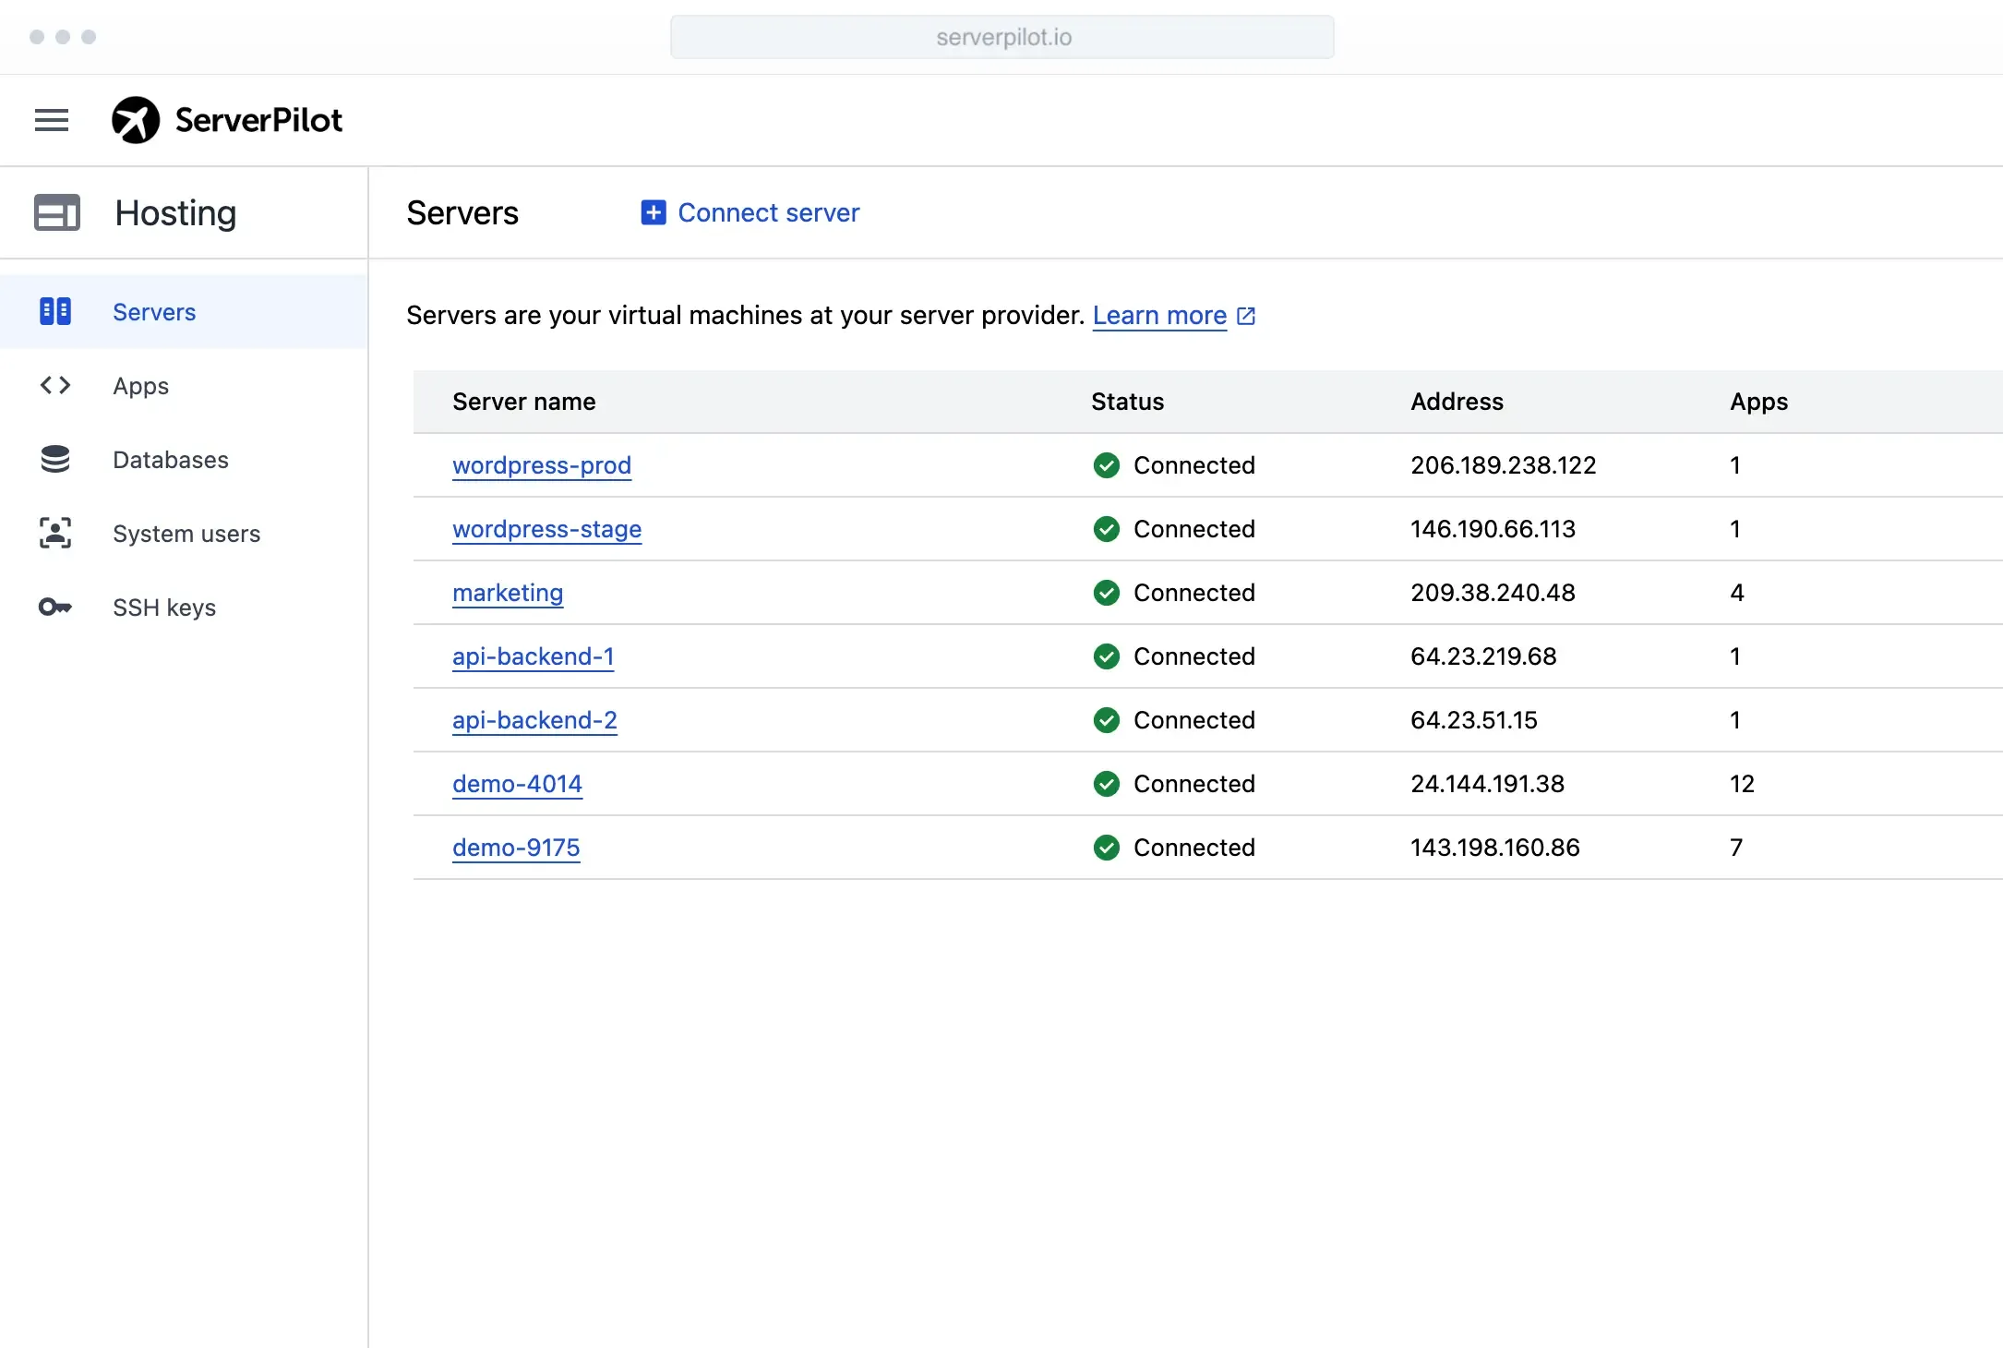Click the plus icon beside Connect server
Image resolution: width=2003 pixels, height=1348 pixels.
pyautogui.click(x=654, y=212)
